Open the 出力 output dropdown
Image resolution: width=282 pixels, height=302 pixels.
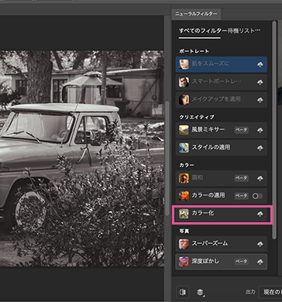tap(270, 292)
